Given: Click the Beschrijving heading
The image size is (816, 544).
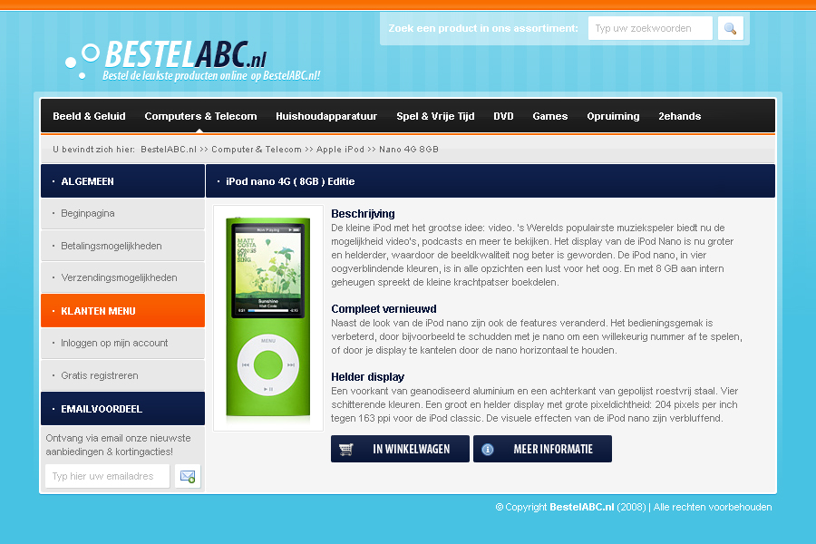Looking at the screenshot, I should [x=363, y=213].
